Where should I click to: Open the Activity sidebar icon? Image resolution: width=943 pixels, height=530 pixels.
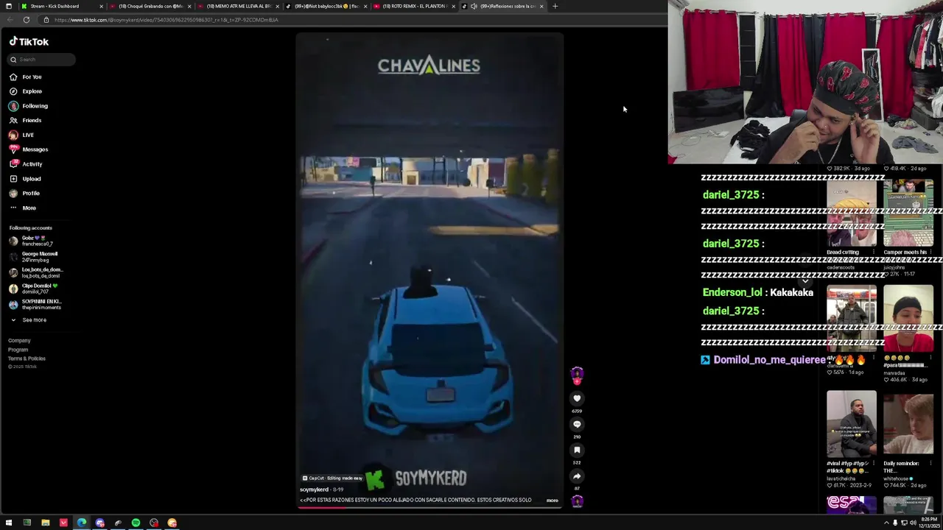coord(13,164)
